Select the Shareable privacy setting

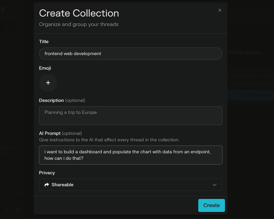click(x=62, y=184)
